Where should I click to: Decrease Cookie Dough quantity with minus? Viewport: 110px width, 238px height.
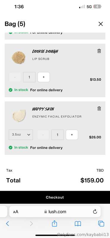click(15, 77)
